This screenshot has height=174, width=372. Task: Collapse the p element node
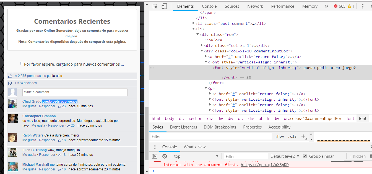pos(206,88)
